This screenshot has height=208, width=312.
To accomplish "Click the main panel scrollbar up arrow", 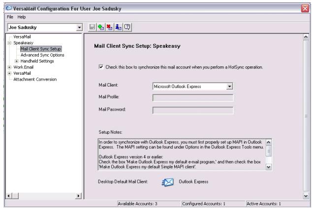I will click(x=306, y=37).
